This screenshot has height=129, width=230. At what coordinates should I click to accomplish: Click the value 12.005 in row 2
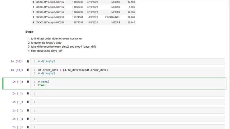pos(131,12)
